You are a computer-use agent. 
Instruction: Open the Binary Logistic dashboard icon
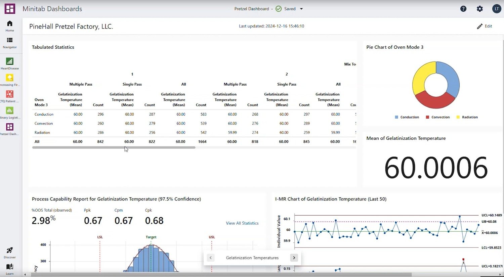click(x=10, y=110)
